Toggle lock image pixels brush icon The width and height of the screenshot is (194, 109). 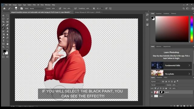point(158,88)
